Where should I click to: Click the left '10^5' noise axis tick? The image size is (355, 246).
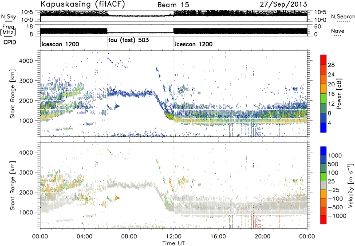point(28,12)
